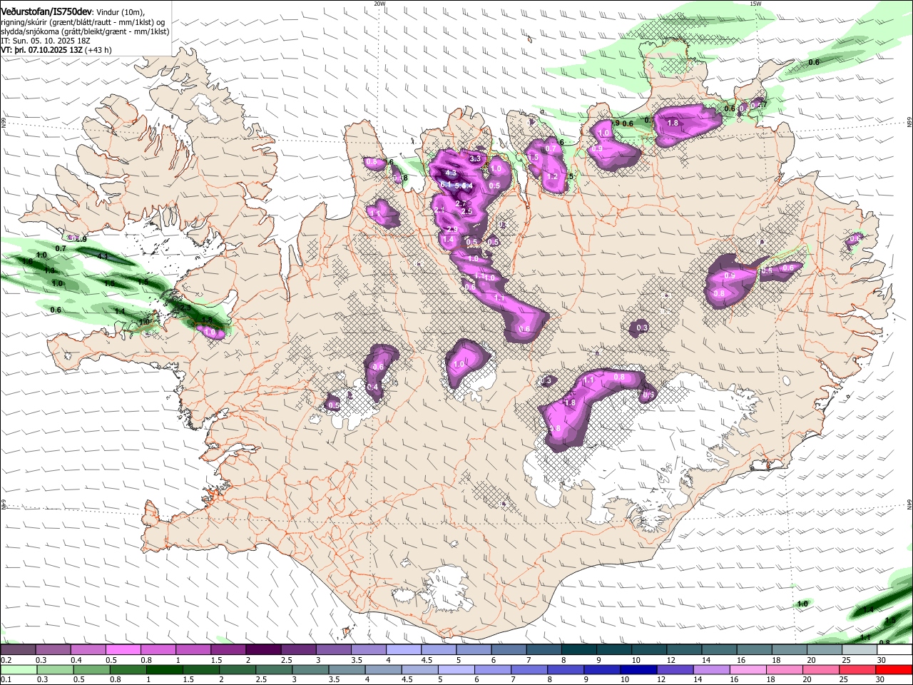Click the '3.3' value in the northern snow area
Viewport: 913px width, 685px height.
(475, 158)
